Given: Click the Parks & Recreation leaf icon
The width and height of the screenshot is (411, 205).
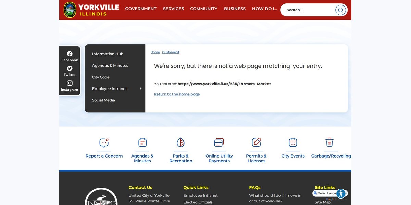Looking at the screenshot, I should (x=181, y=142).
